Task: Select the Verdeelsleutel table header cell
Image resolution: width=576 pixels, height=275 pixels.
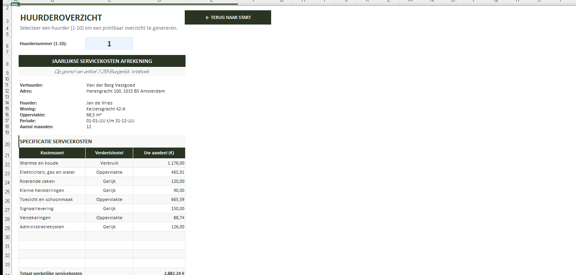Action: pos(109,153)
